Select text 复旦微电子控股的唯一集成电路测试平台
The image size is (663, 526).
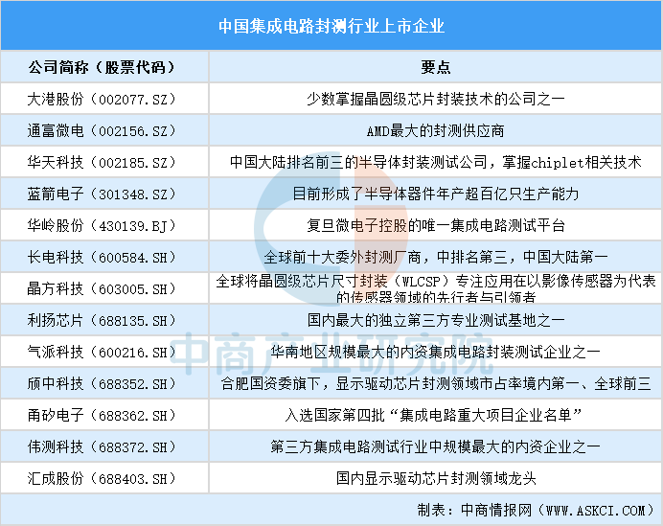[436, 225]
